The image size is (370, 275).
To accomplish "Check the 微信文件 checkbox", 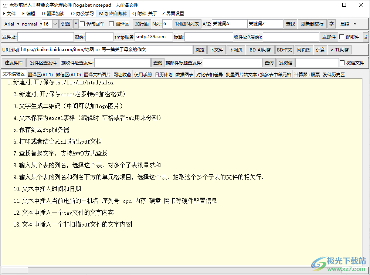I will (342, 63).
